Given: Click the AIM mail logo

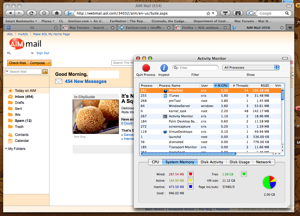Looking at the screenshot, I should pos(25,44).
